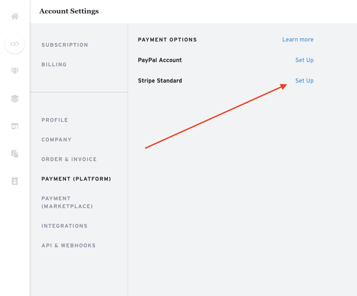Open the storefront icon in sidebar
The width and height of the screenshot is (357, 296).
coord(15,126)
